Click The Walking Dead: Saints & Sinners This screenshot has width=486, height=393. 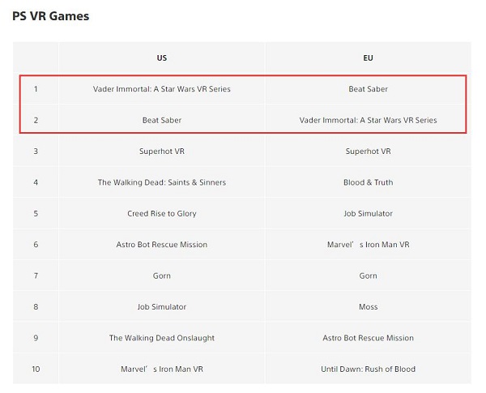[x=161, y=182]
